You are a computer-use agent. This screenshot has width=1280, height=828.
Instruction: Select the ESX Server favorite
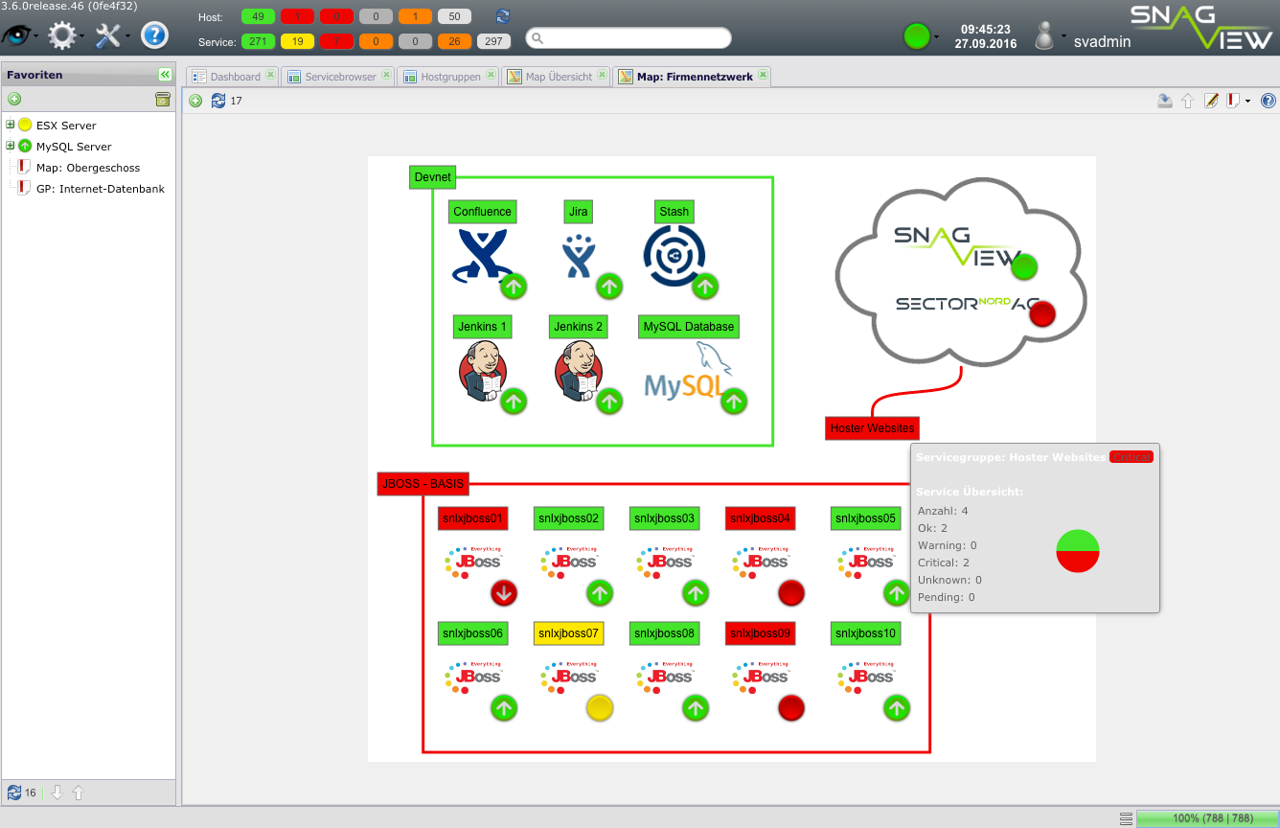66,126
